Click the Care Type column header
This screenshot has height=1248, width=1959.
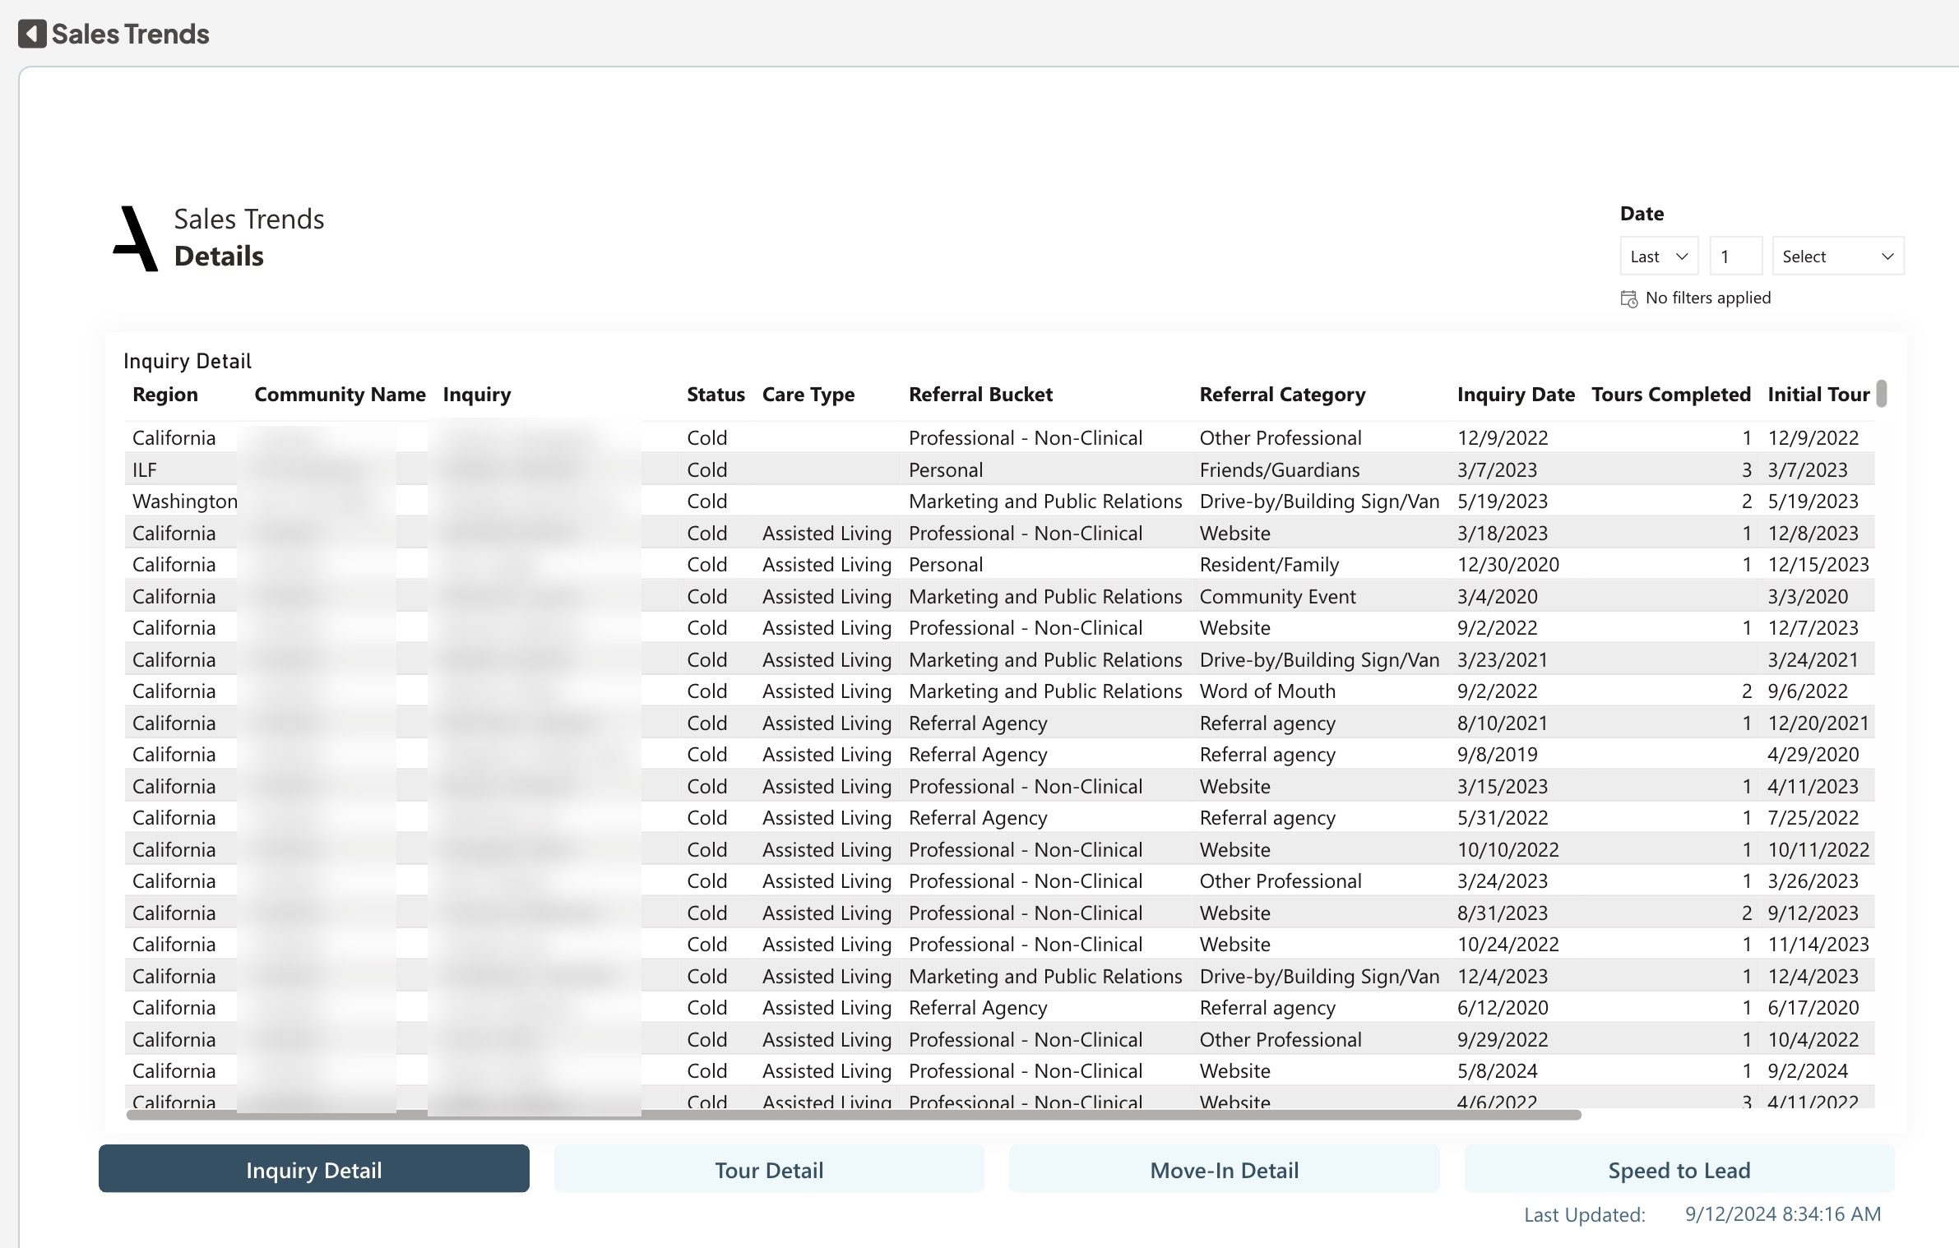pyautogui.click(x=808, y=395)
